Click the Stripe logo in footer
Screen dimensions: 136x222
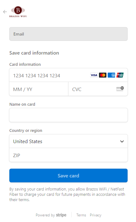[61, 215]
